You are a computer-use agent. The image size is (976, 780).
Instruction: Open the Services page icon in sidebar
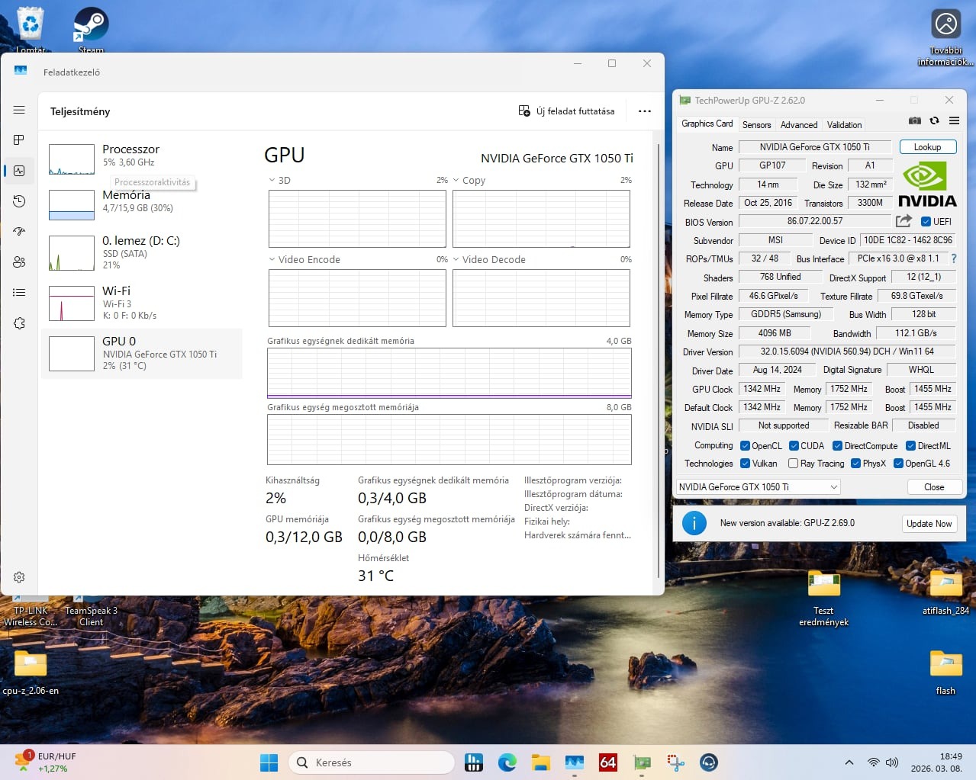coord(19,323)
